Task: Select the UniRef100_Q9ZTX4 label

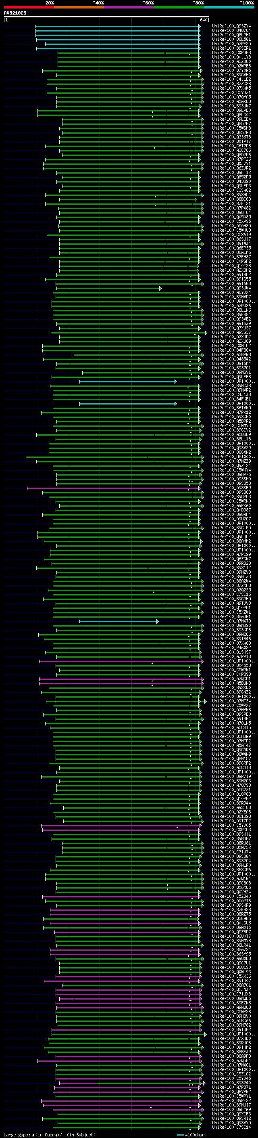Action: point(231,465)
